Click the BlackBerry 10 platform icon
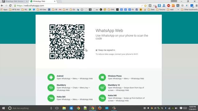Screen dimensions: 198x111 click(x=102, y=88)
